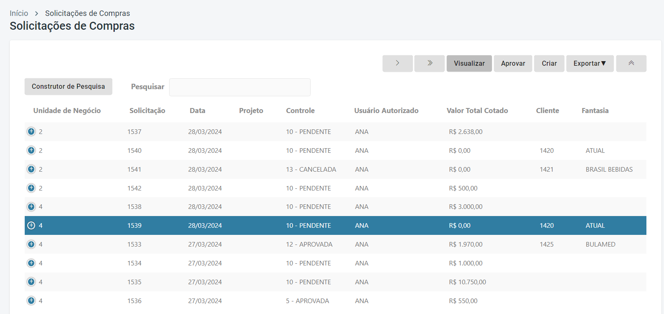The image size is (664, 314).
Task: Click date 28/03/2024 in row 1541
Action: [205, 169]
